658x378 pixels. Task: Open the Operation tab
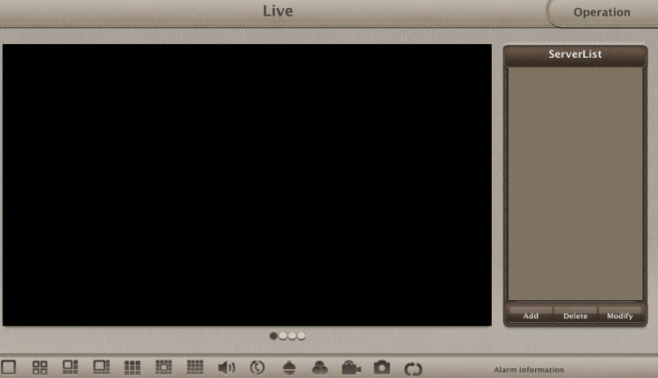[602, 12]
